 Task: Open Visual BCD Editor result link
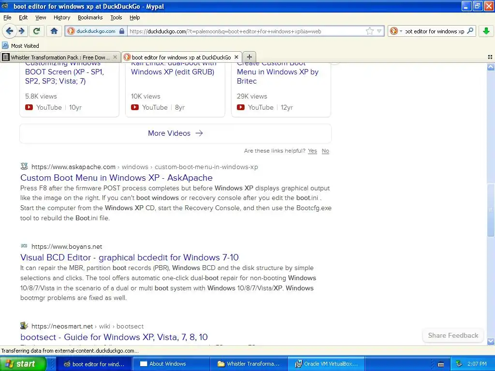[130, 257]
